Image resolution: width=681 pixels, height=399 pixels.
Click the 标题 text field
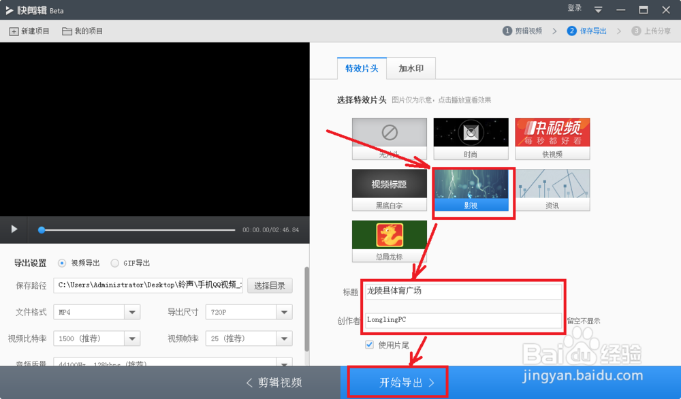pyautogui.click(x=463, y=291)
